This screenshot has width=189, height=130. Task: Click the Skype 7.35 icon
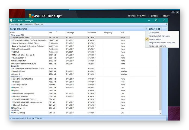click(x=12, y=87)
